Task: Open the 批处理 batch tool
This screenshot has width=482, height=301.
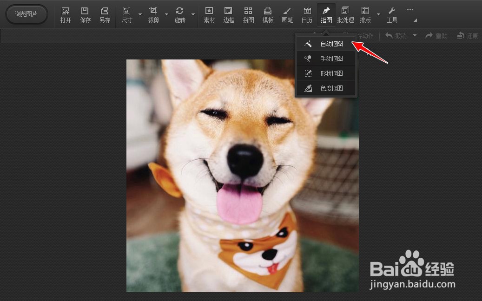Action: point(345,15)
